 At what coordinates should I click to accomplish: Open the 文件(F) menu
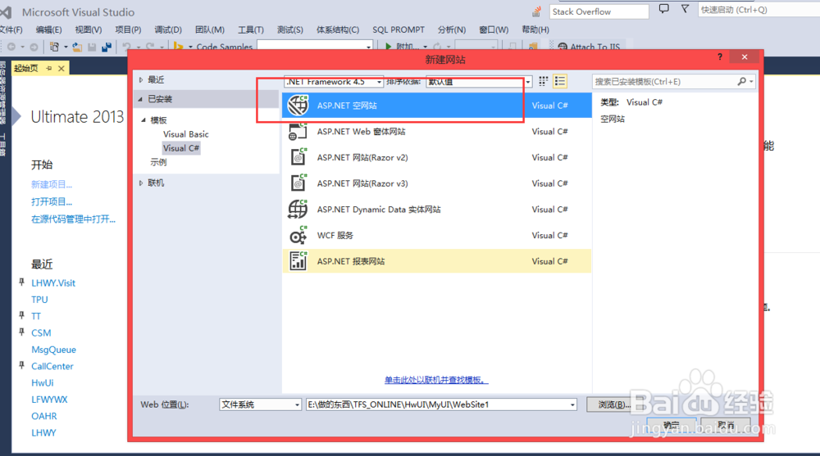click(x=11, y=29)
